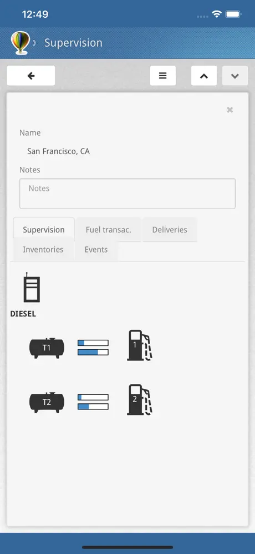
Task: Select the T2 diesel tank icon
Action: pyautogui.click(x=47, y=402)
